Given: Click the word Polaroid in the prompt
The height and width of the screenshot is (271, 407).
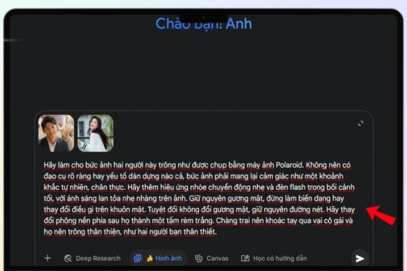Looking at the screenshot, I should (x=290, y=165).
